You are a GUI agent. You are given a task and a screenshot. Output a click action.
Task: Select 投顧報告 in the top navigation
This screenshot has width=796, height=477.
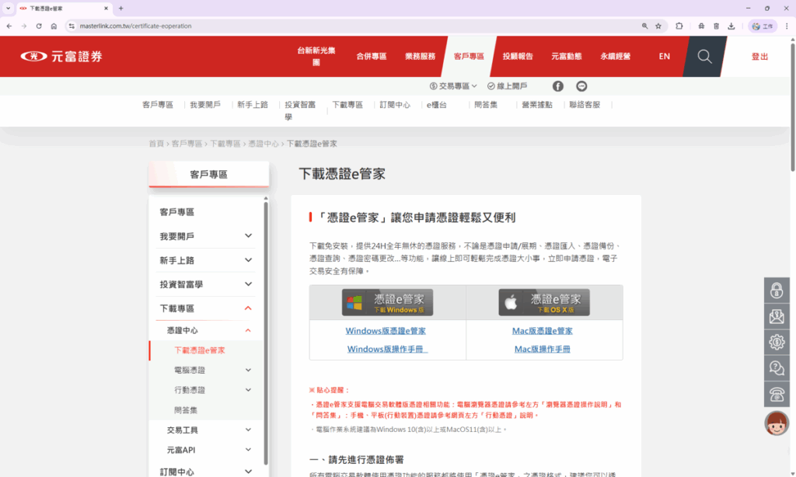tap(518, 57)
